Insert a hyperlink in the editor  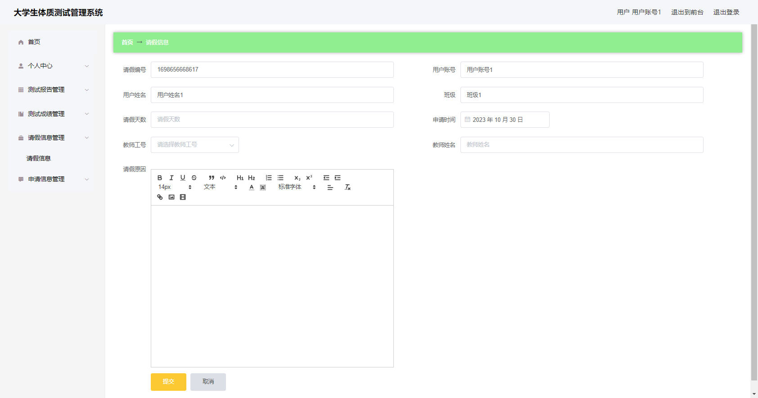point(160,197)
